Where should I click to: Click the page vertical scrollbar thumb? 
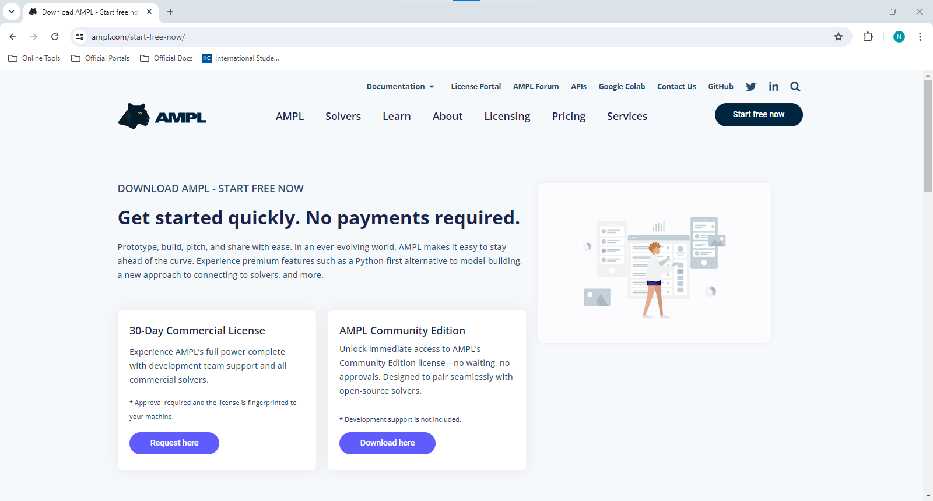(928, 136)
